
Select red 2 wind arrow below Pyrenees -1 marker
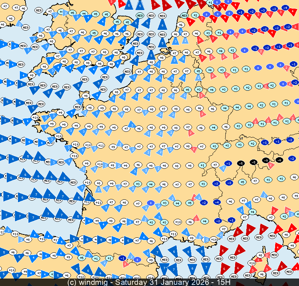(126, 264)
